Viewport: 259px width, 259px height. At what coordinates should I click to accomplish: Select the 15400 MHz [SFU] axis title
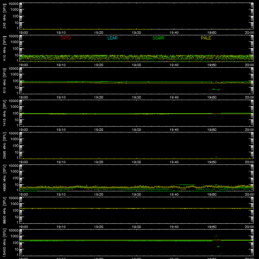coord(5,242)
